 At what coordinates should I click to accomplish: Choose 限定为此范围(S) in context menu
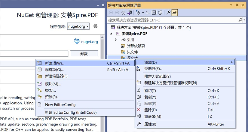tap(185, 76)
